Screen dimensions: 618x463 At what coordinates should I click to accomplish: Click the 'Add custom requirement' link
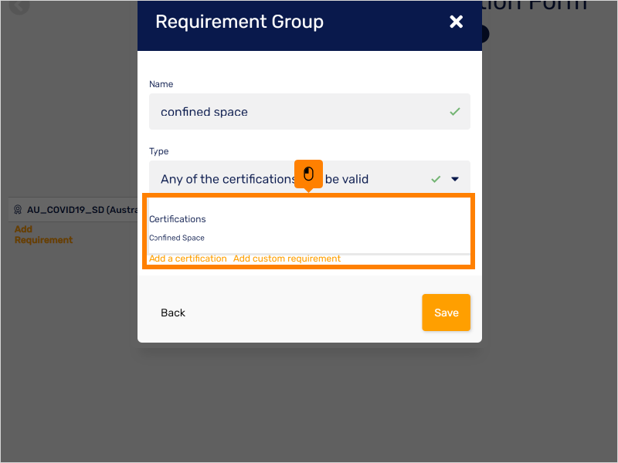click(x=287, y=259)
